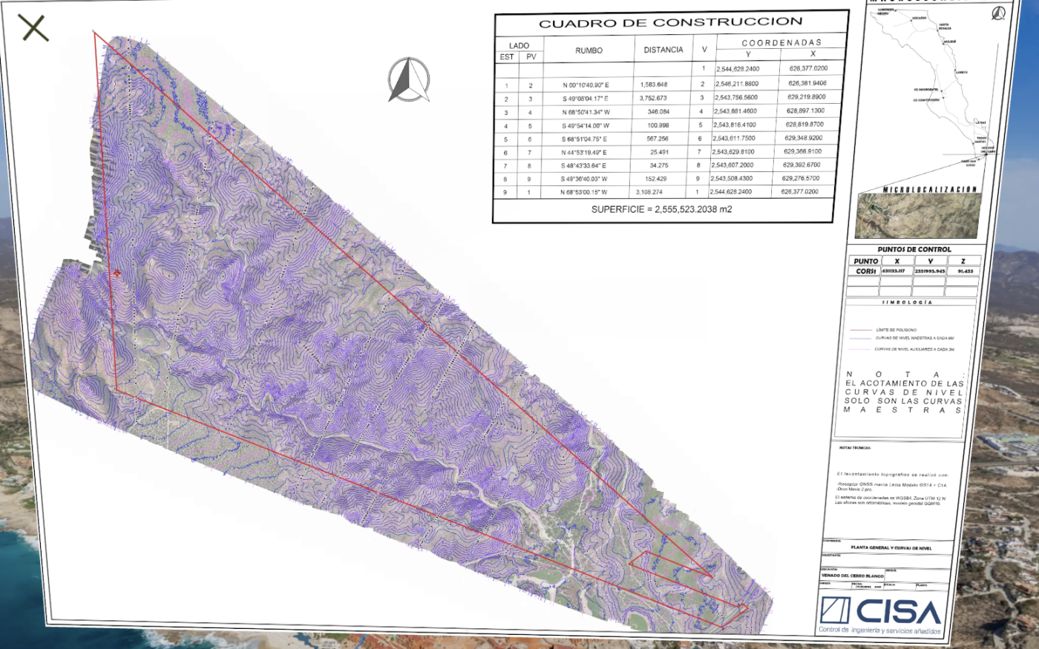Click the CISA logo
The image size is (1039, 649).
point(881,613)
